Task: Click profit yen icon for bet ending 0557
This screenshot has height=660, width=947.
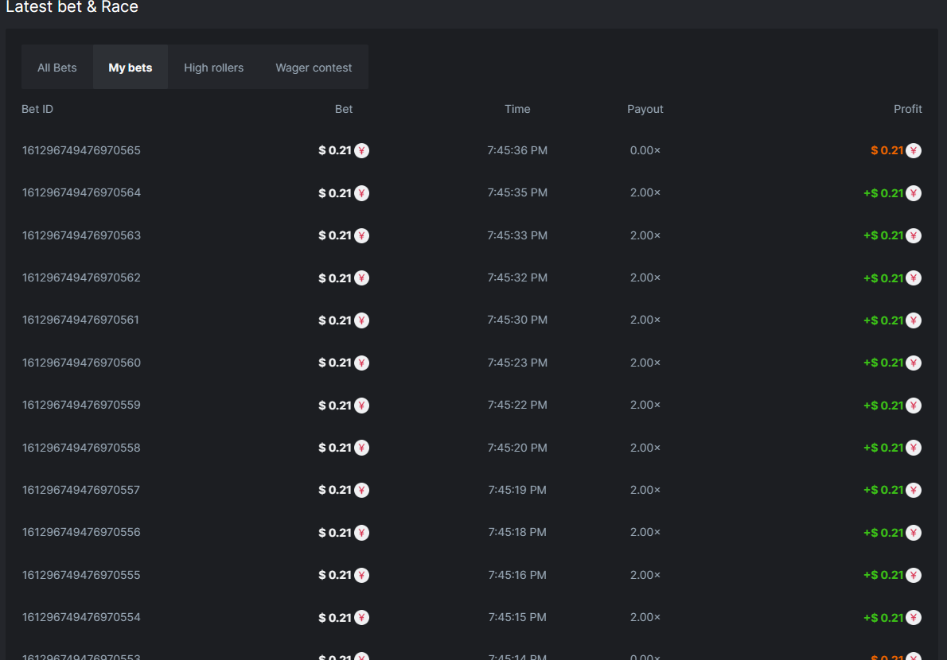Action: (914, 491)
